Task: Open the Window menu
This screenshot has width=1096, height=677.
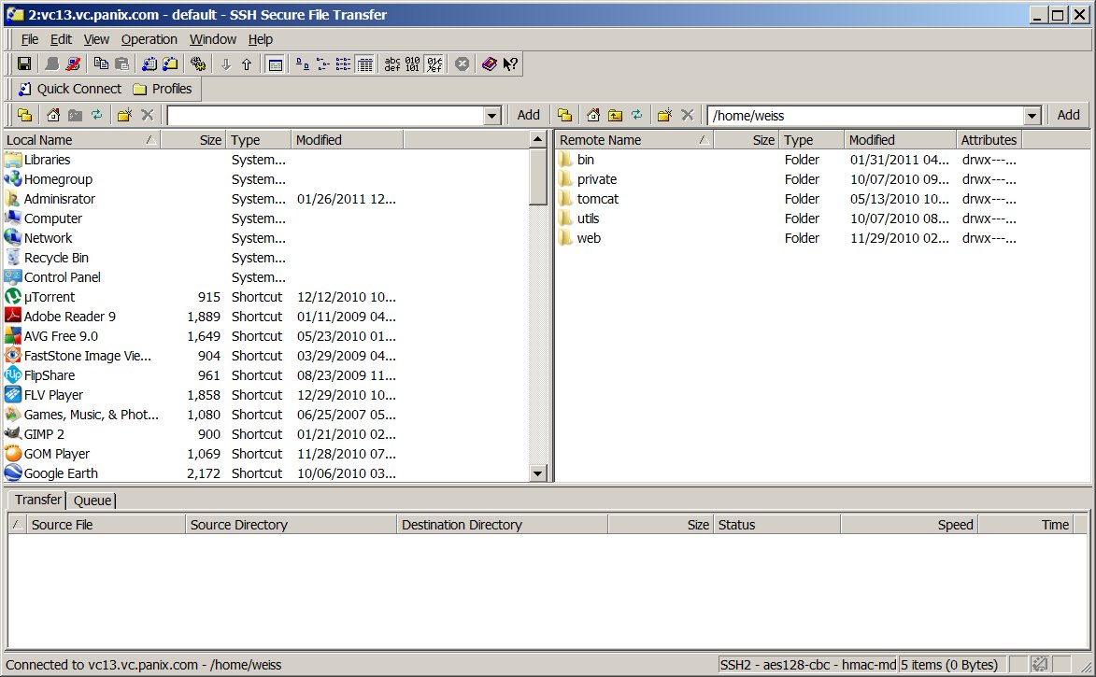Action: tap(212, 39)
